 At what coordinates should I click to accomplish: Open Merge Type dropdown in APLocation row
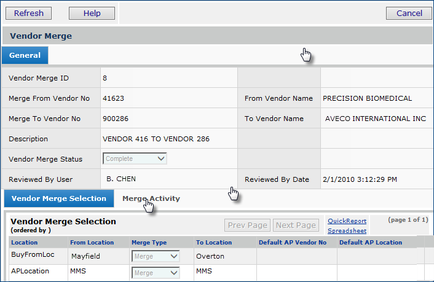[x=156, y=273]
